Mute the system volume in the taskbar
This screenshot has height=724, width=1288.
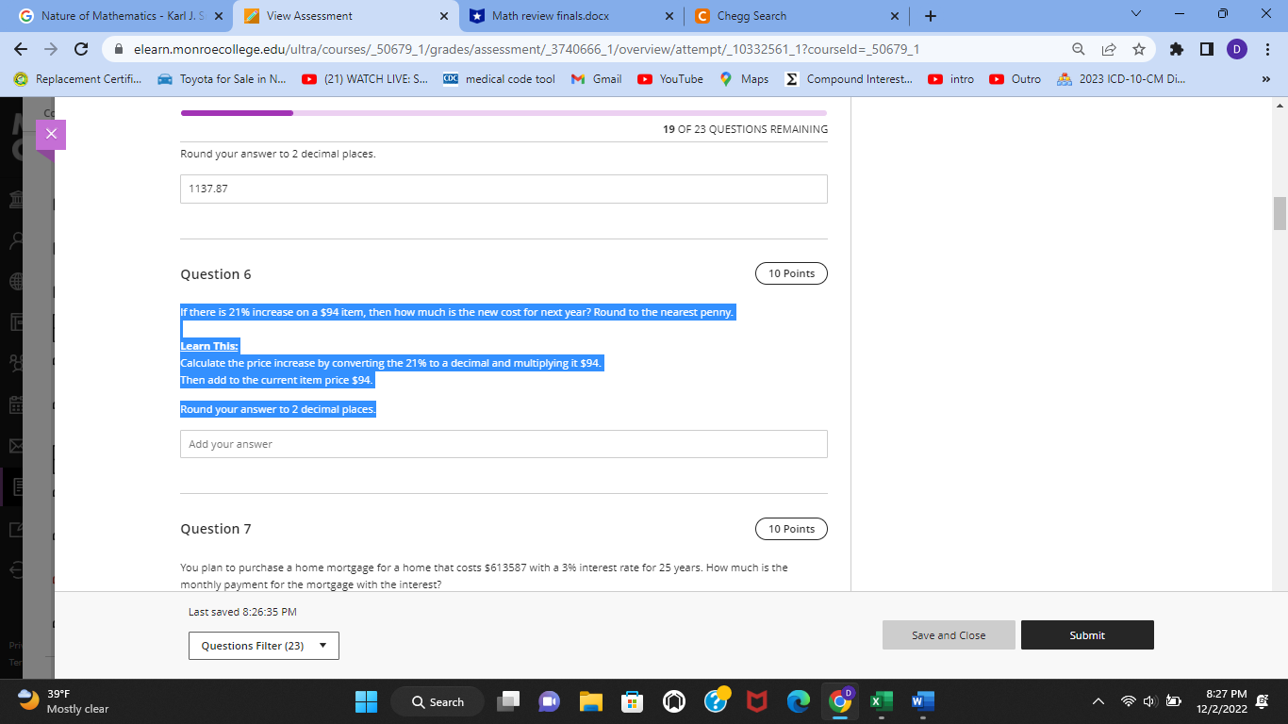tap(1149, 701)
